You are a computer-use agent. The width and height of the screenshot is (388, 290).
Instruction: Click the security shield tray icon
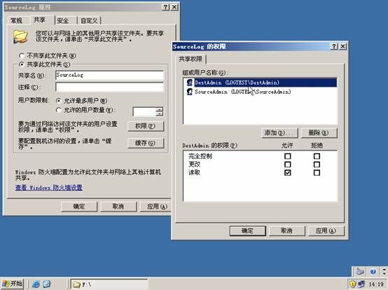click(352, 284)
